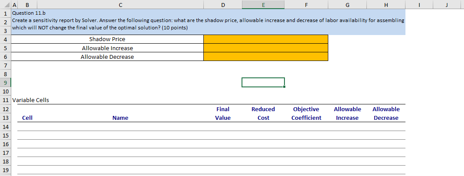Select all cells via corner triangle

click(x=6, y=4)
